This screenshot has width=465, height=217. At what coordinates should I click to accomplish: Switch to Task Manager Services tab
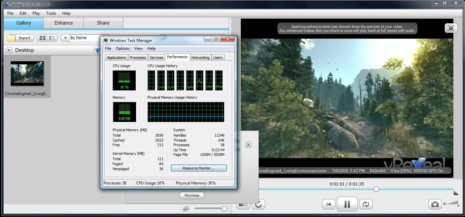tap(156, 57)
